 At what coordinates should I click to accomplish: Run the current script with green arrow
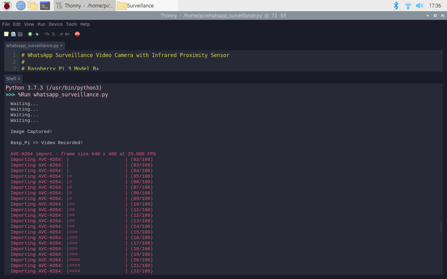coord(30,34)
